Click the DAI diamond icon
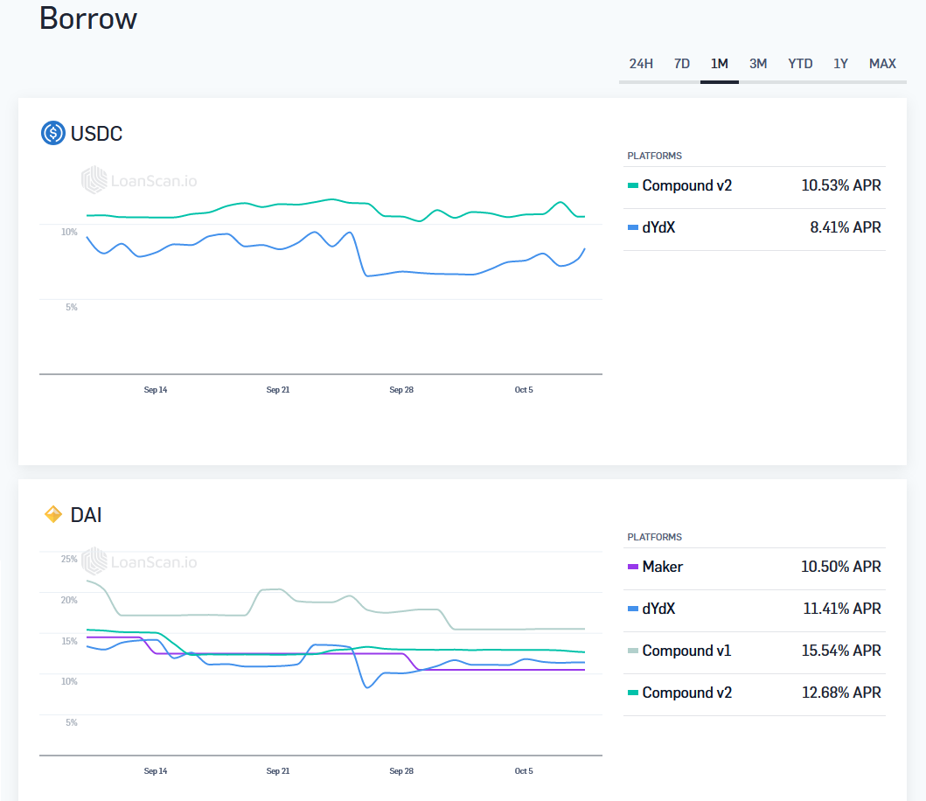 click(x=53, y=515)
